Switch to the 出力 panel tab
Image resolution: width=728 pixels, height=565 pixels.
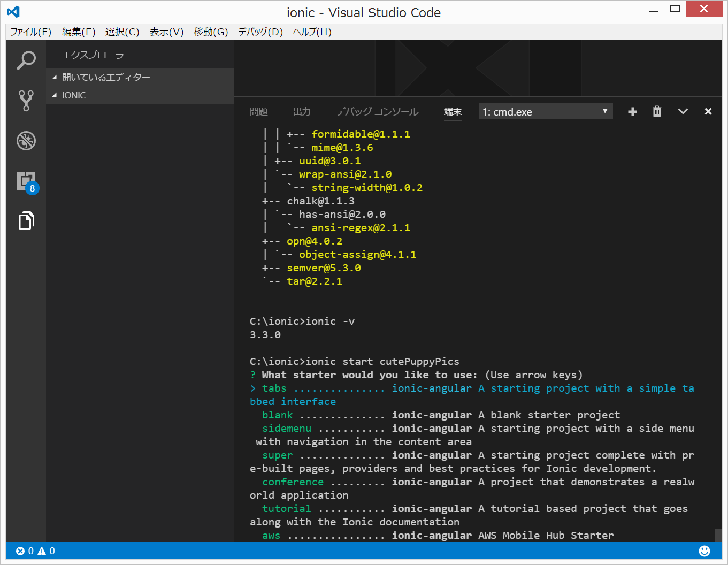click(302, 111)
